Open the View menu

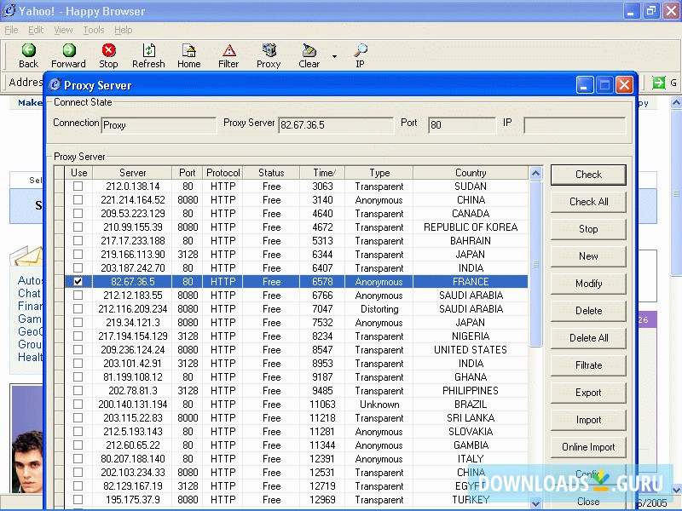tap(63, 30)
